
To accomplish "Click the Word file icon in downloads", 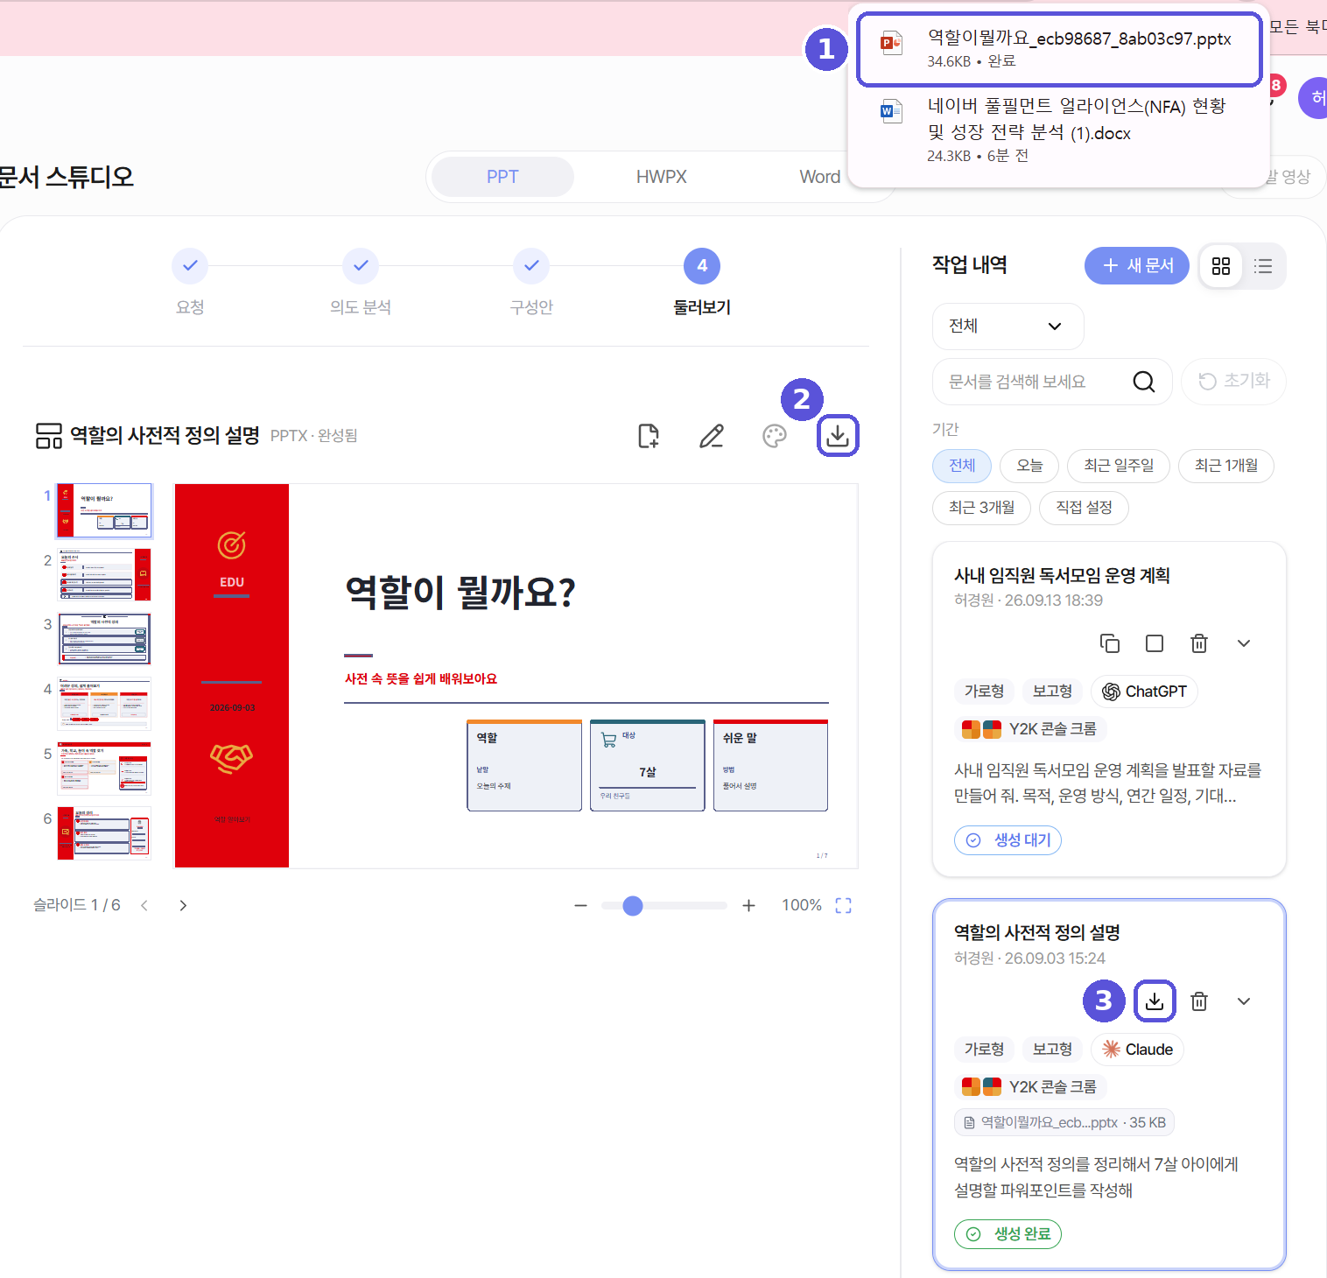I will click(x=891, y=111).
